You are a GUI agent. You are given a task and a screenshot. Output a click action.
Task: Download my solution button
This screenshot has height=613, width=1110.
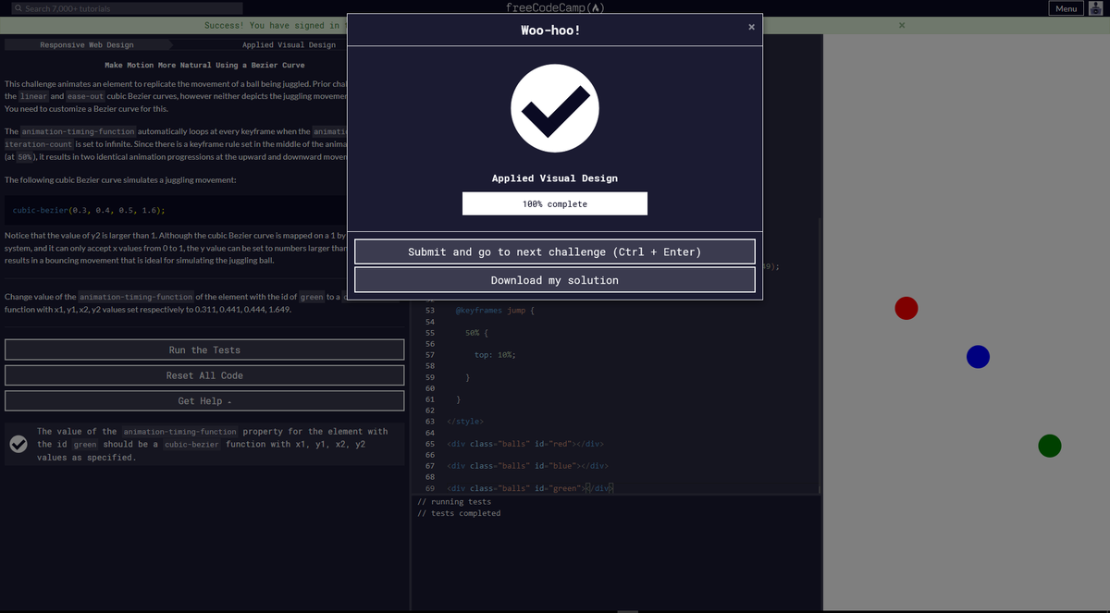coord(555,280)
